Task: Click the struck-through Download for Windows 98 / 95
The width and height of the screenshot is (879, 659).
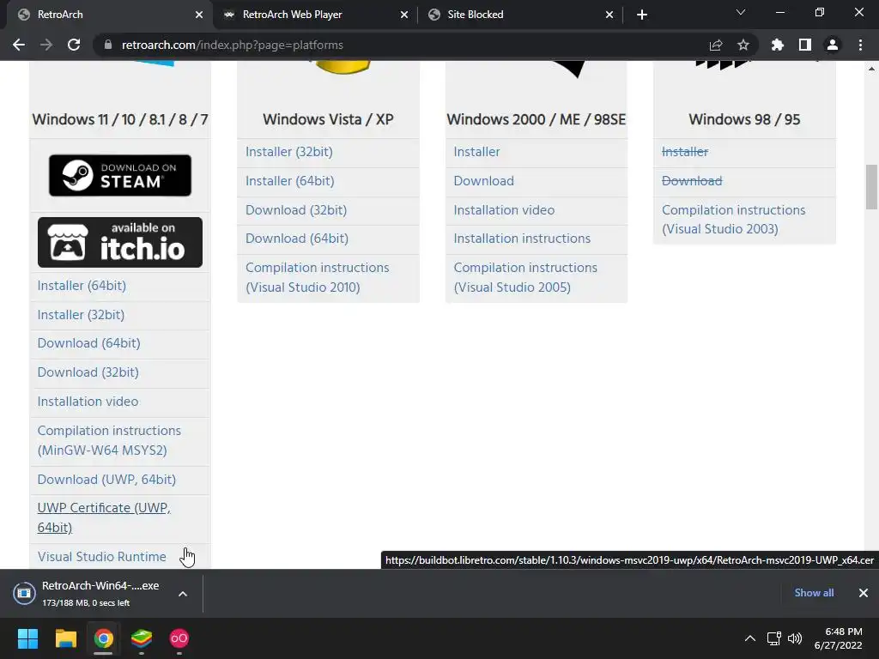Action: [x=693, y=181]
